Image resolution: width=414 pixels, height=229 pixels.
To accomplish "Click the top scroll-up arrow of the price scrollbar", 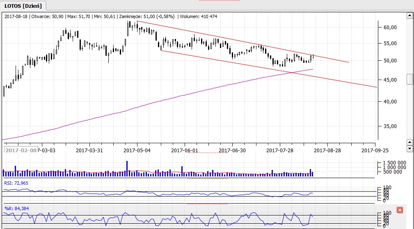I will click(x=409, y=16).
